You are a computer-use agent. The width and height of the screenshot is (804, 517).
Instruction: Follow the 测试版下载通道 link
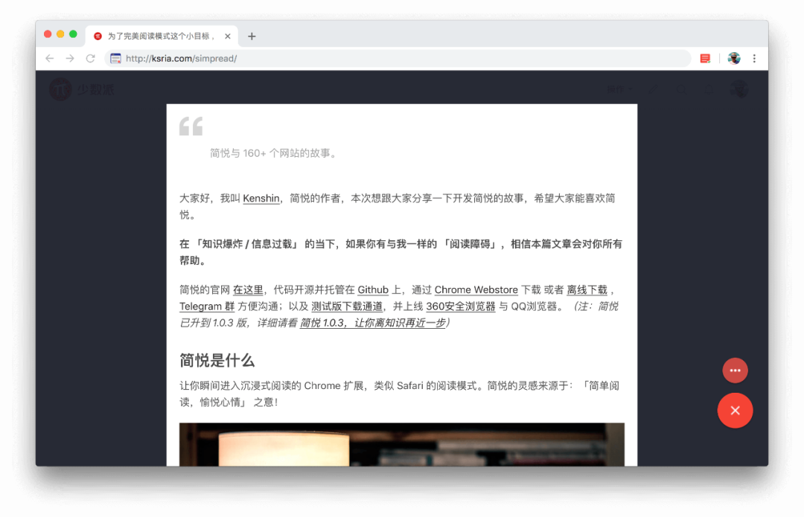[347, 306]
